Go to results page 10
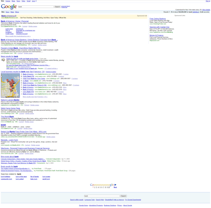 pyautogui.click(x=109, y=187)
